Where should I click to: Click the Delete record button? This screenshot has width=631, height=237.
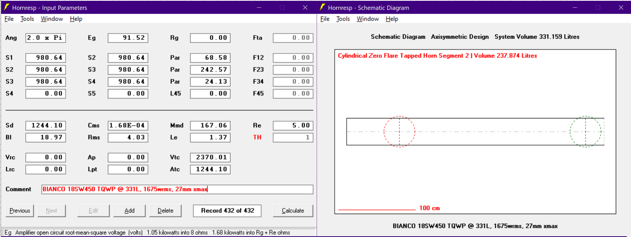(166, 211)
